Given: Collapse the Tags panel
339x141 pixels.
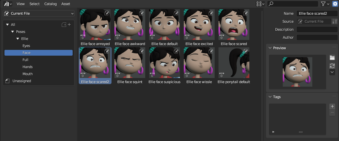Looking at the screenshot, I should (x=270, y=97).
